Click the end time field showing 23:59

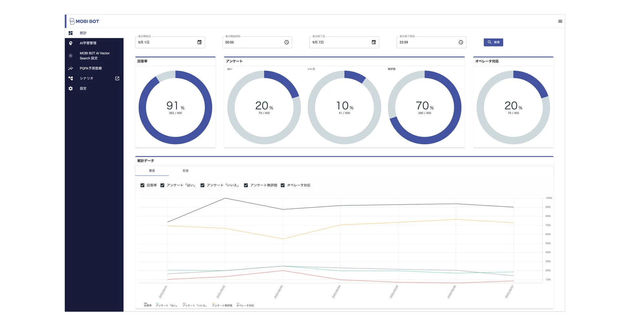[x=426, y=42]
